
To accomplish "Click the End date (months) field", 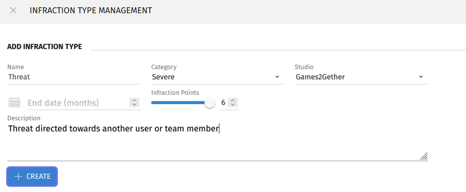I will click(76, 103).
